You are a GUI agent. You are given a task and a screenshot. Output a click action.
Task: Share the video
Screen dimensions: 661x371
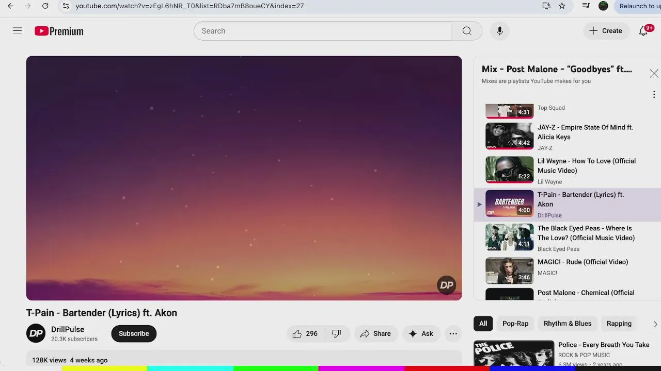(x=375, y=333)
